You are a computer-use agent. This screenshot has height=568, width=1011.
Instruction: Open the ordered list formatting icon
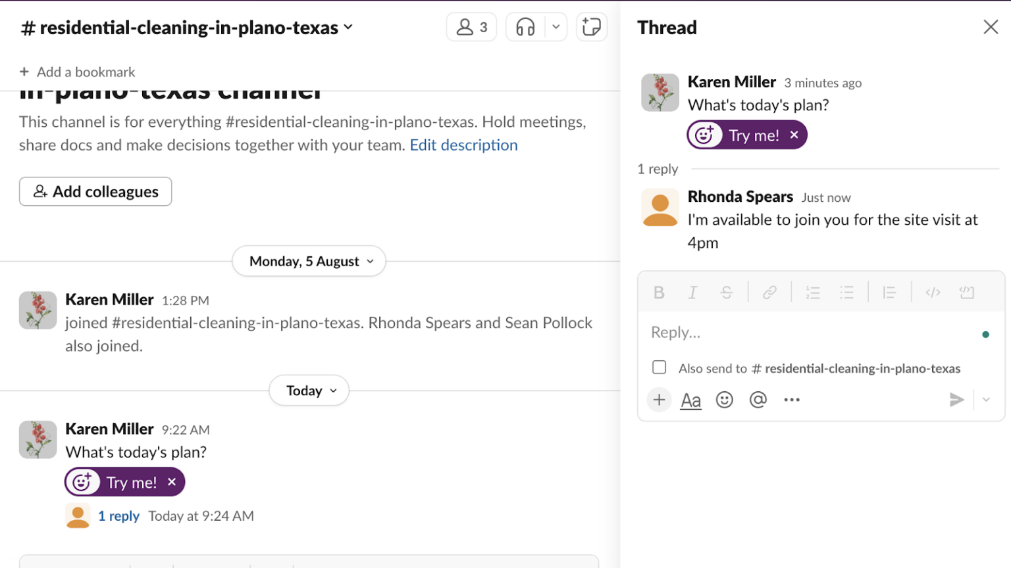tap(813, 293)
